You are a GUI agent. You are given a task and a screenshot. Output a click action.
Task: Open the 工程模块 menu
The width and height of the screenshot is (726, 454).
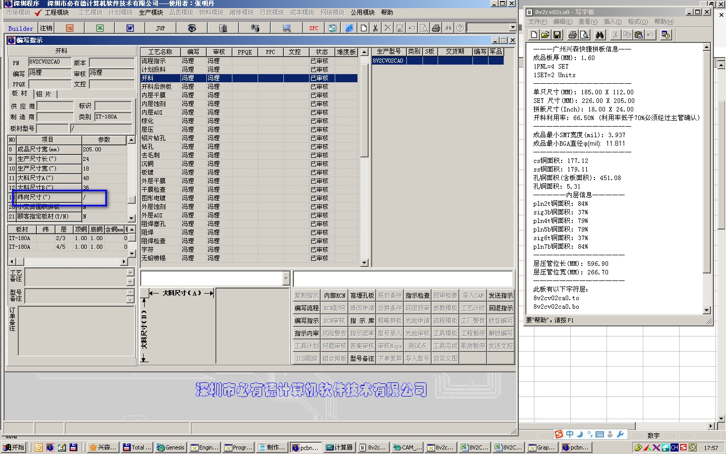pos(56,13)
